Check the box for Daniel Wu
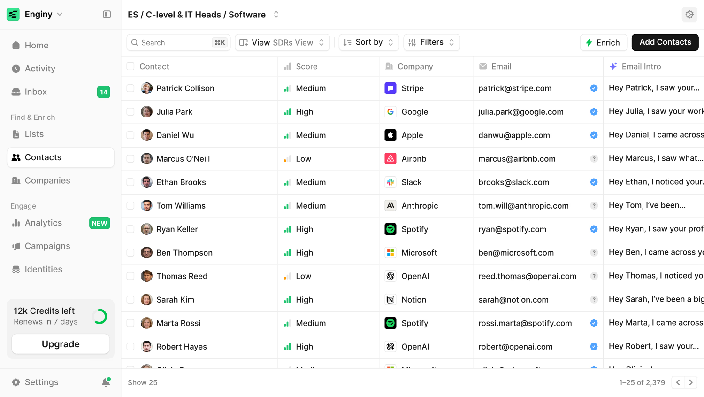 (130, 135)
